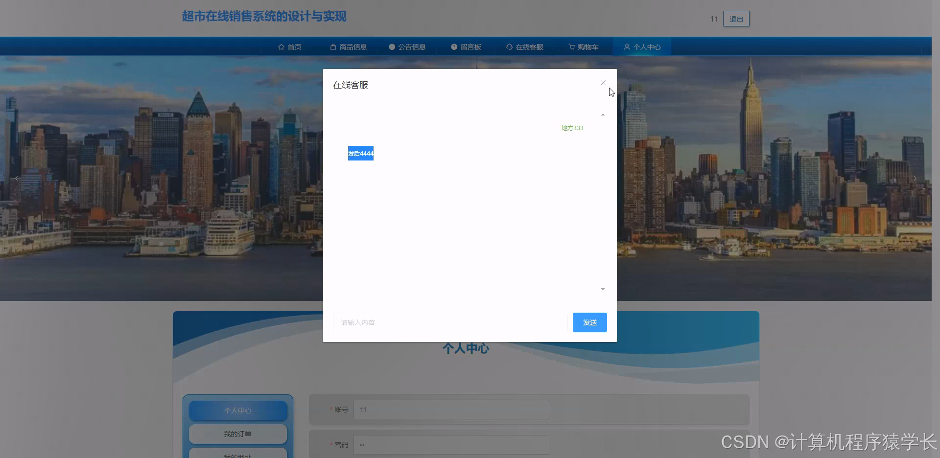Open 我的订单 in the sidebar
Image resolution: width=940 pixels, height=458 pixels.
coord(237,434)
